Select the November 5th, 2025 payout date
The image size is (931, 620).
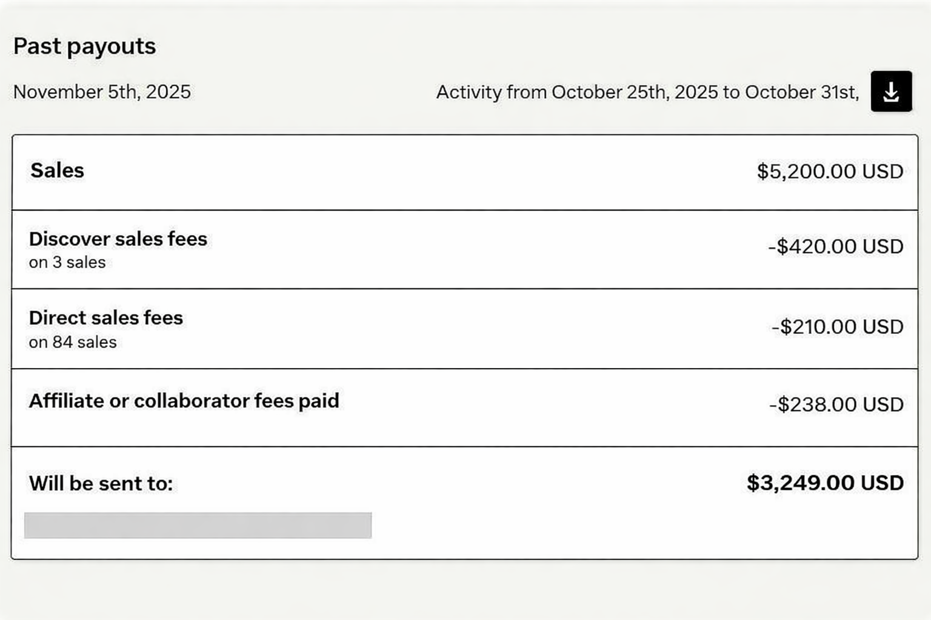coord(102,92)
